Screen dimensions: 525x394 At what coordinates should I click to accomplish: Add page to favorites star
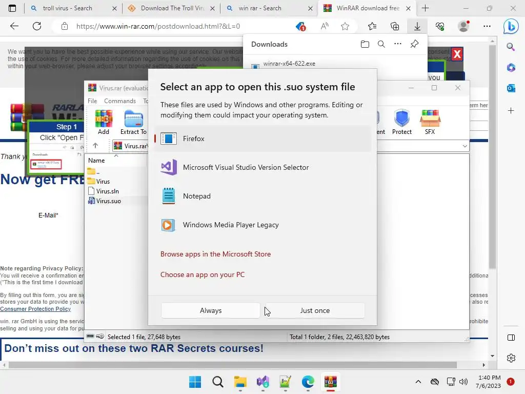(345, 26)
